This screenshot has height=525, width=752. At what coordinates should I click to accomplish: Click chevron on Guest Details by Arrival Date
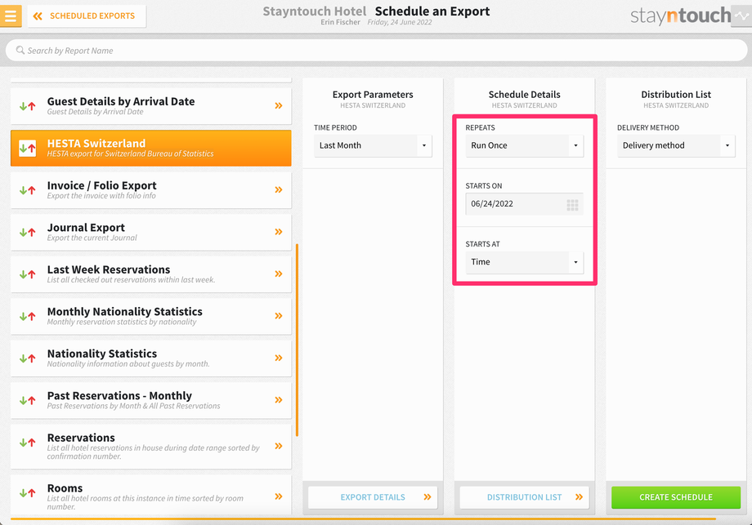[279, 106]
